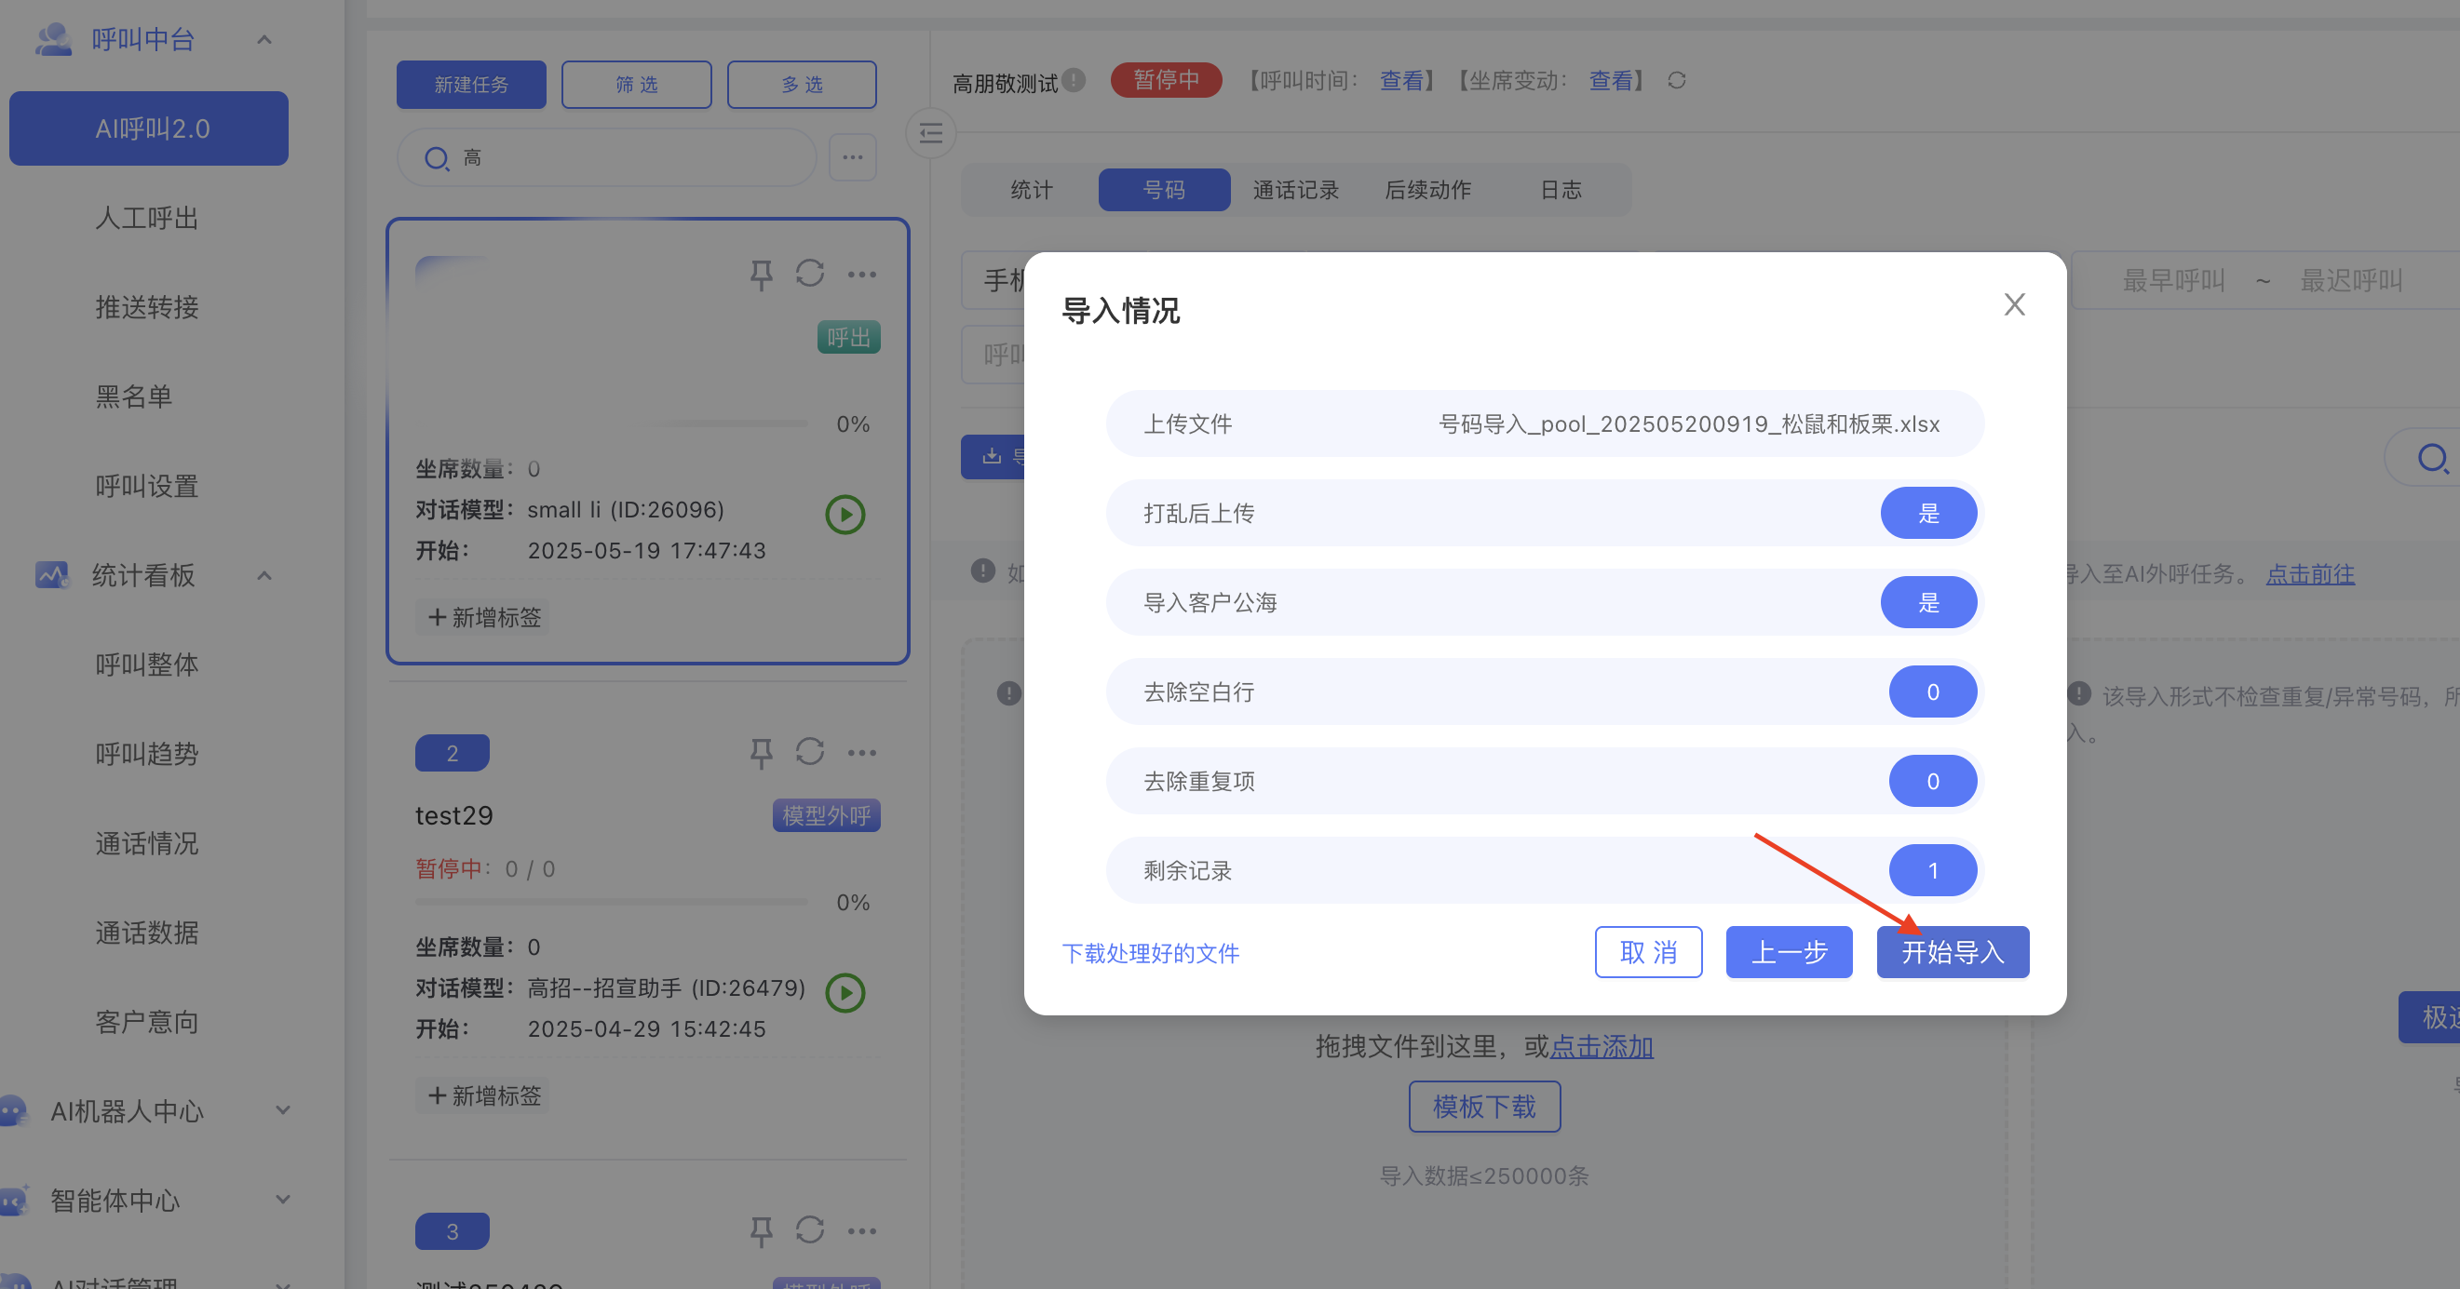Image resolution: width=2460 pixels, height=1289 pixels.
Task: Open the more menu next to search box
Action: (x=852, y=157)
